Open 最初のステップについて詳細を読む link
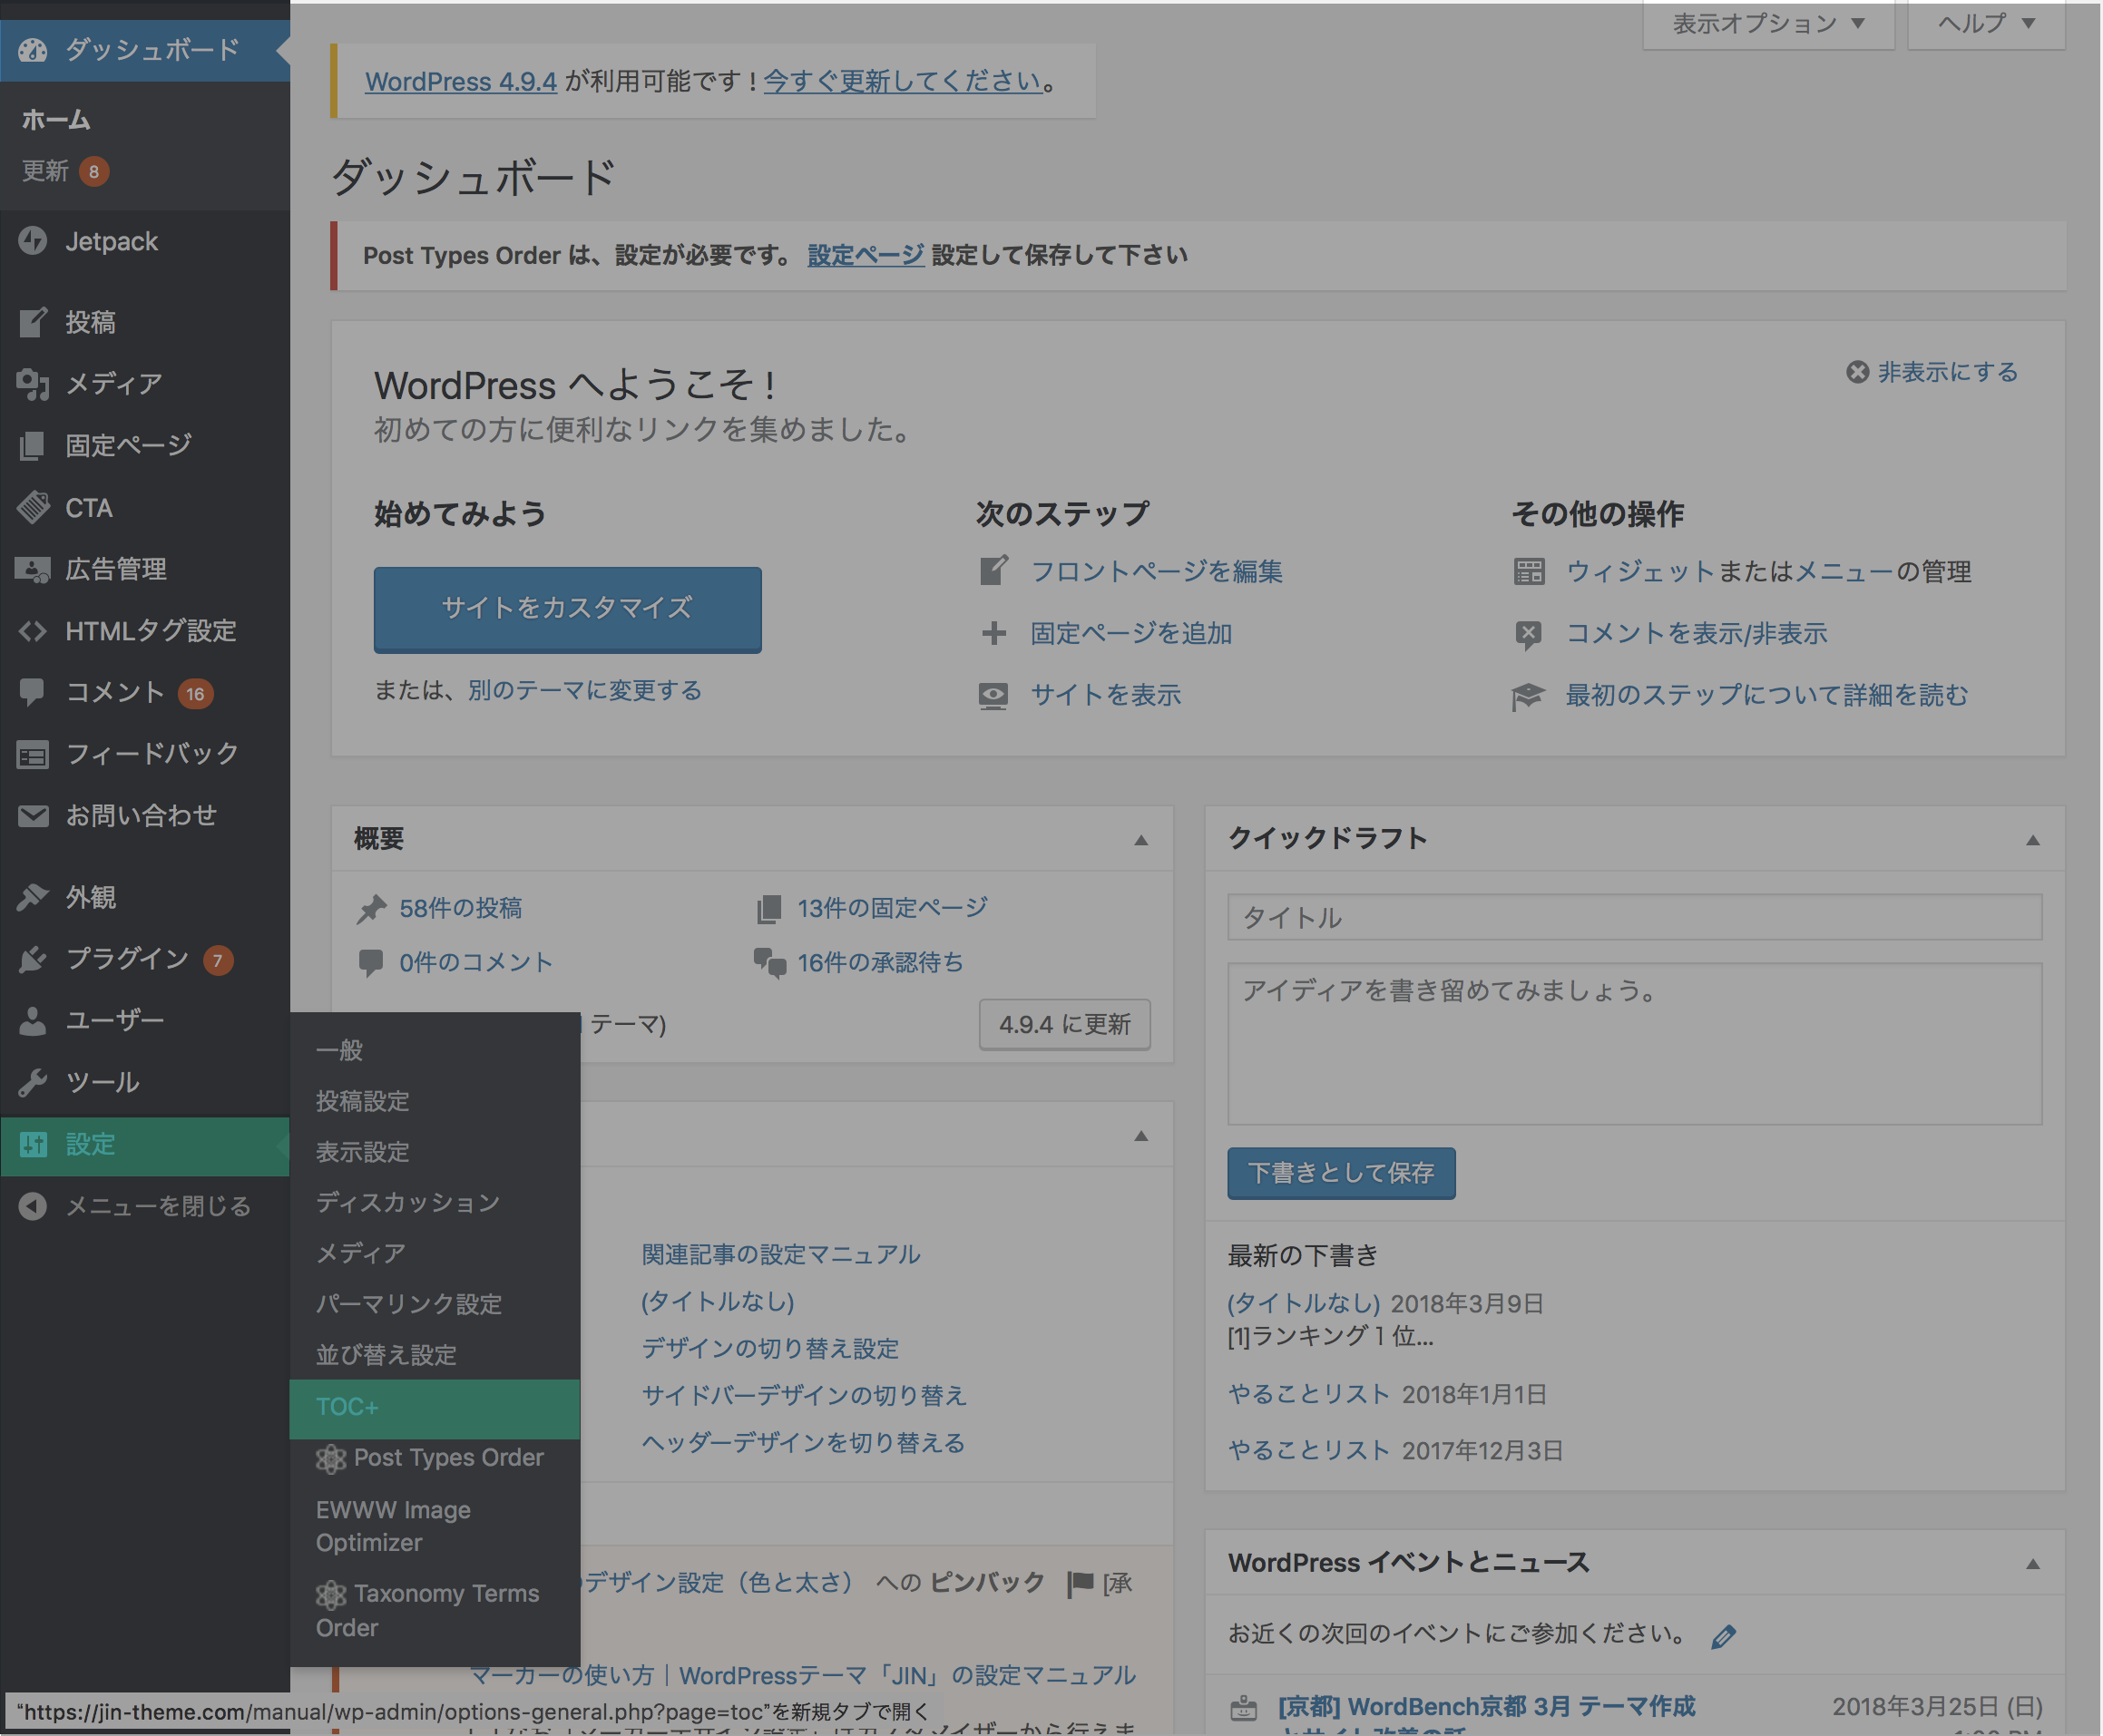 (x=1767, y=696)
